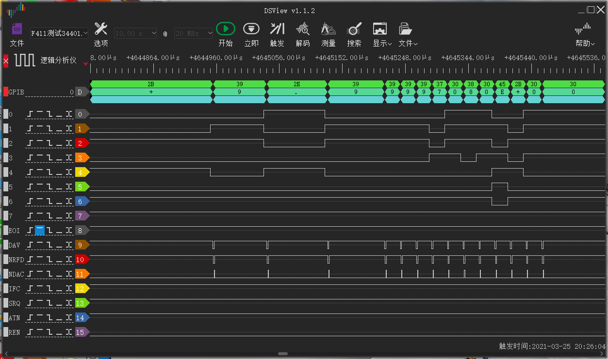Open the Search (搜索) tool
This screenshot has height=359, width=608.
(x=354, y=30)
